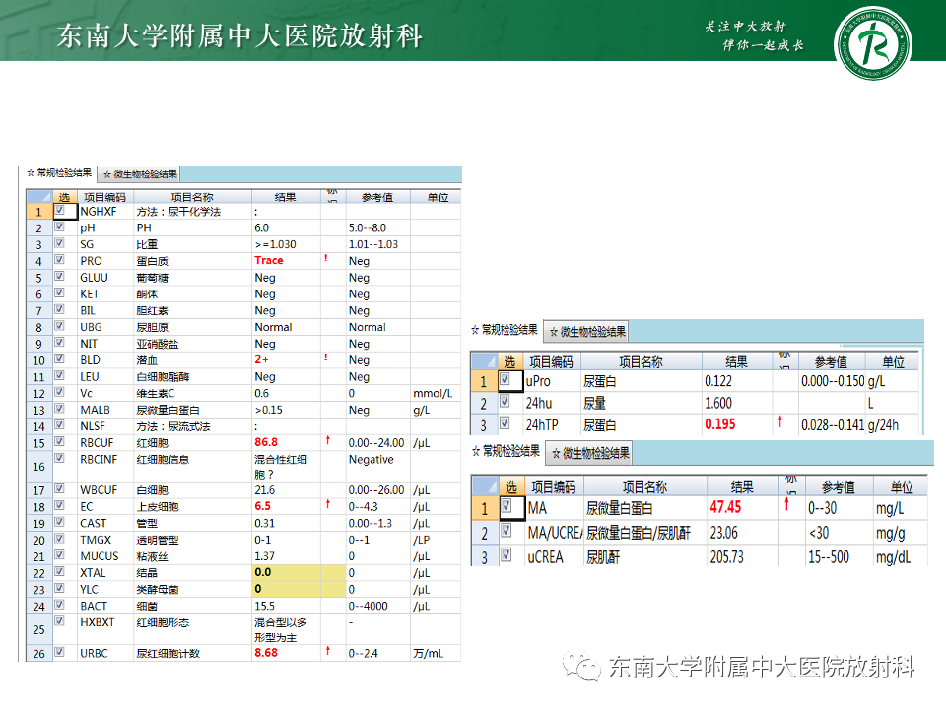Click the 1.37 MUCUS result

pyautogui.click(x=264, y=555)
